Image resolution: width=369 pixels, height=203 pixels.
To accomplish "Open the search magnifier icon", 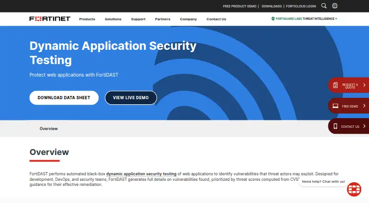I will click(x=324, y=6).
